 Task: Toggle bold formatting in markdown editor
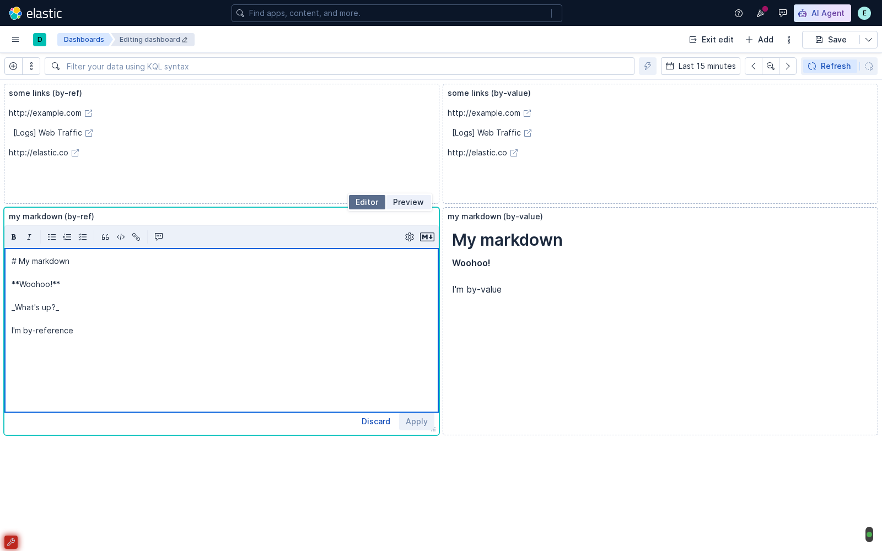(14, 237)
